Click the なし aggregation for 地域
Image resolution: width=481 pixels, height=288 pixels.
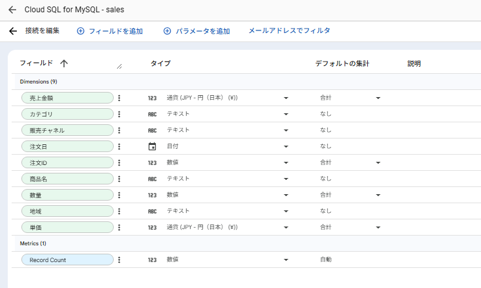pos(326,211)
